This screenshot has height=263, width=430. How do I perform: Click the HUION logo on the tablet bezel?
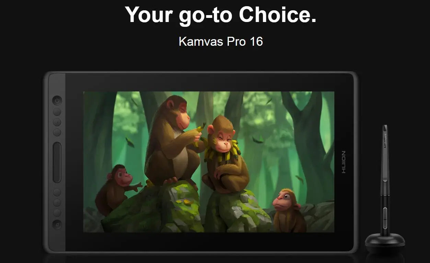point(344,162)
